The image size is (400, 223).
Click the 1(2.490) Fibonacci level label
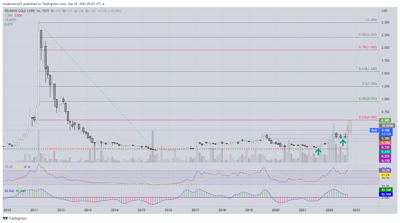pyautogui.click(x=371, y=20)
